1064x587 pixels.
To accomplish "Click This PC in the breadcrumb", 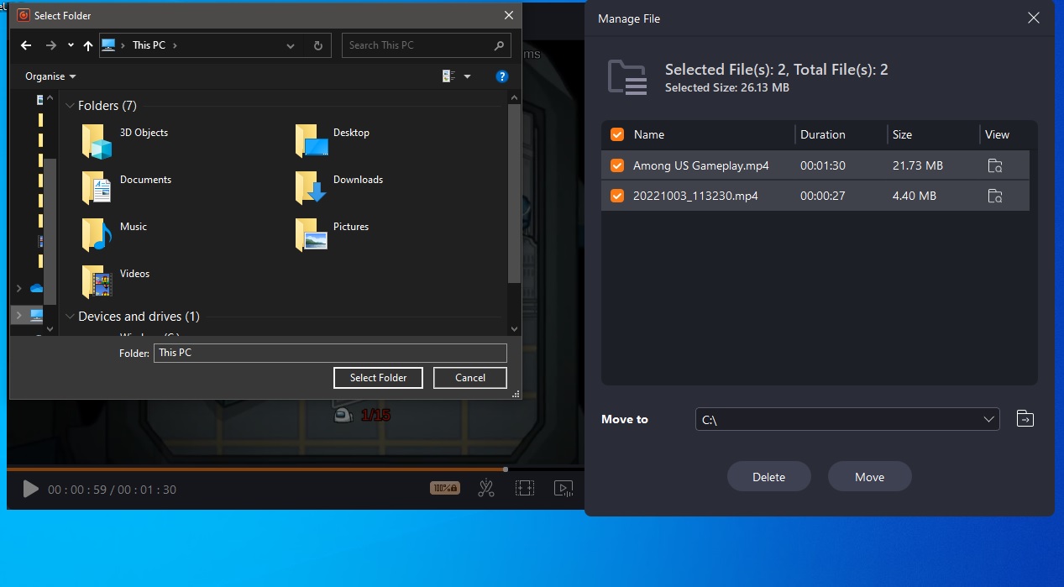I will point(149,45).
